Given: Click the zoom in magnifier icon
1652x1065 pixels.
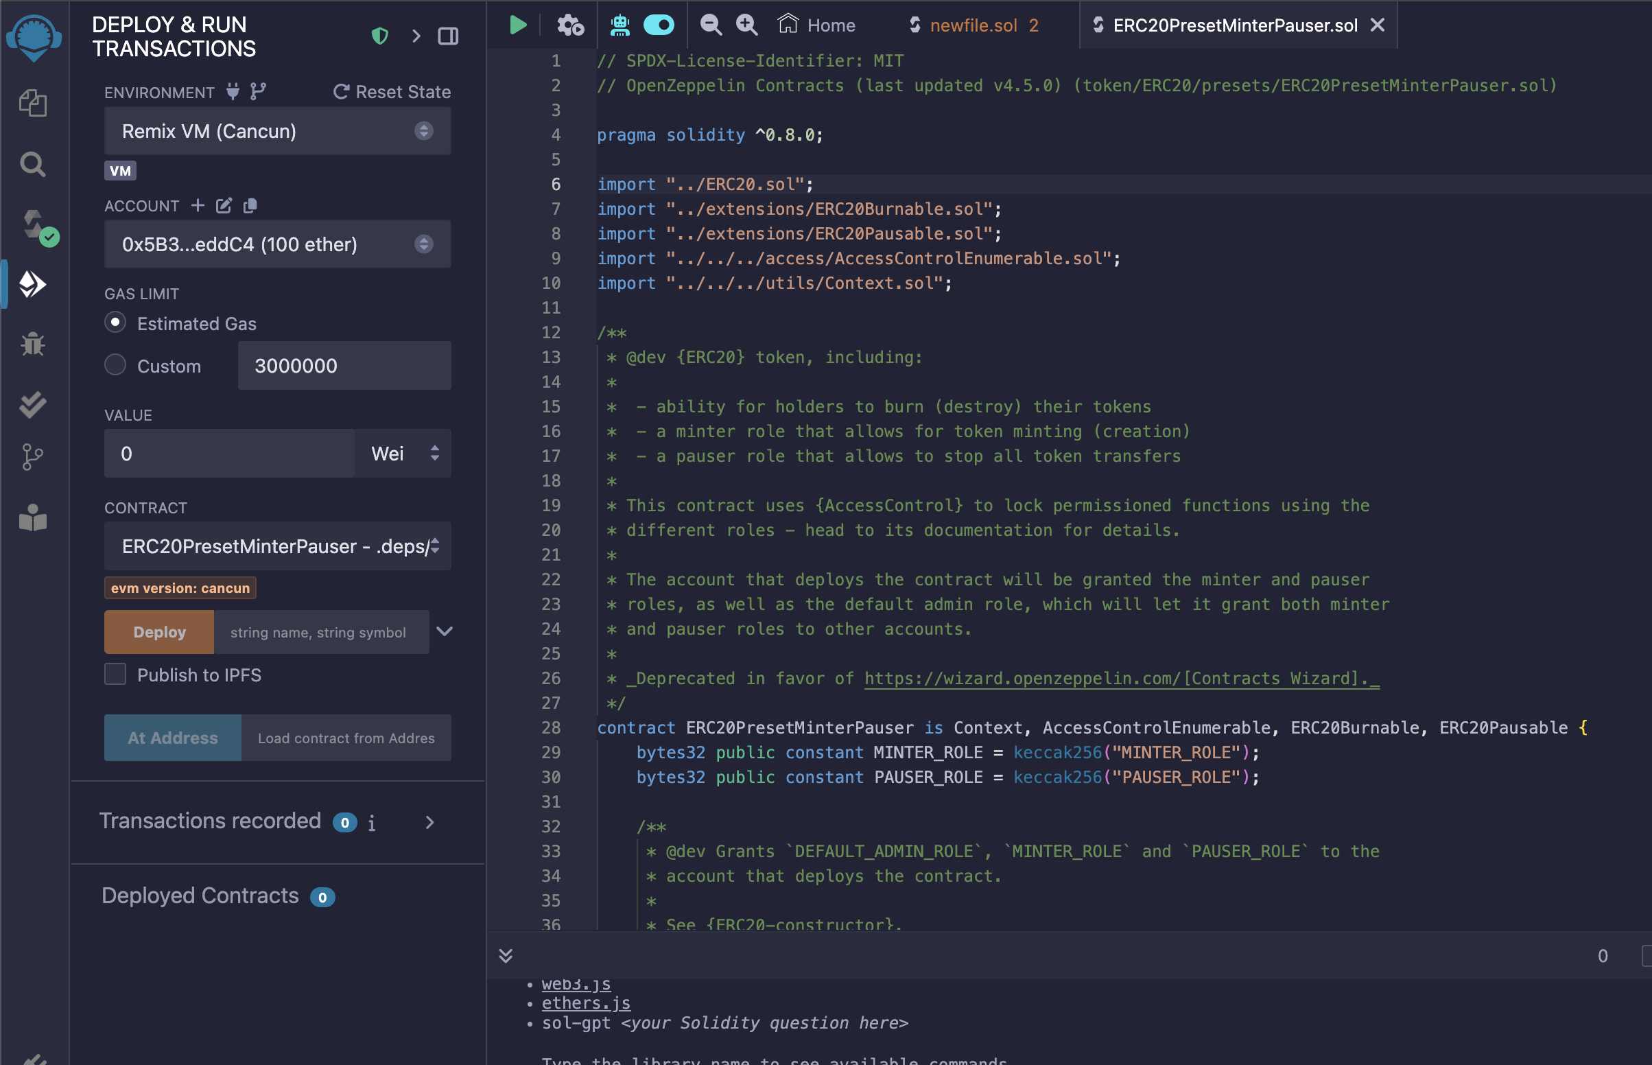Looking at the screenshot, I should 746,25.
